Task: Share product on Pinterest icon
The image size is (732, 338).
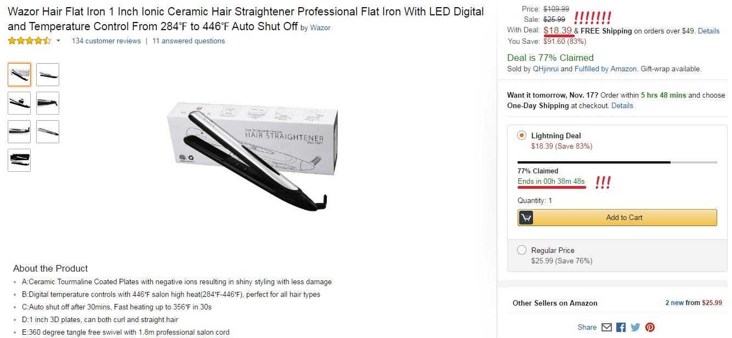Action: click(650, 328)
